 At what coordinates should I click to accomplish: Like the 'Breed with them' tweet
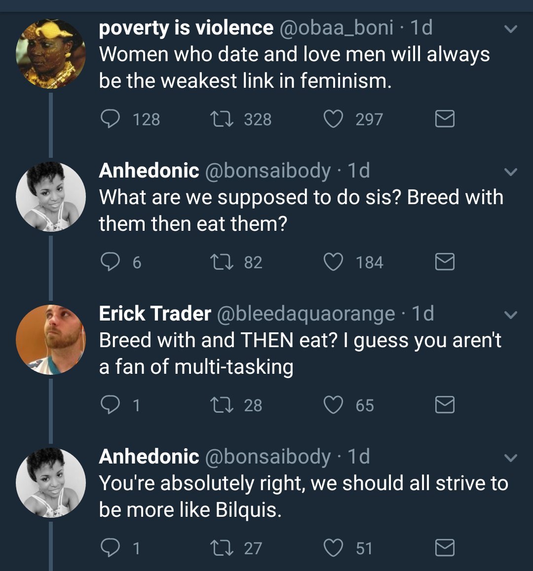pos(333,262)
